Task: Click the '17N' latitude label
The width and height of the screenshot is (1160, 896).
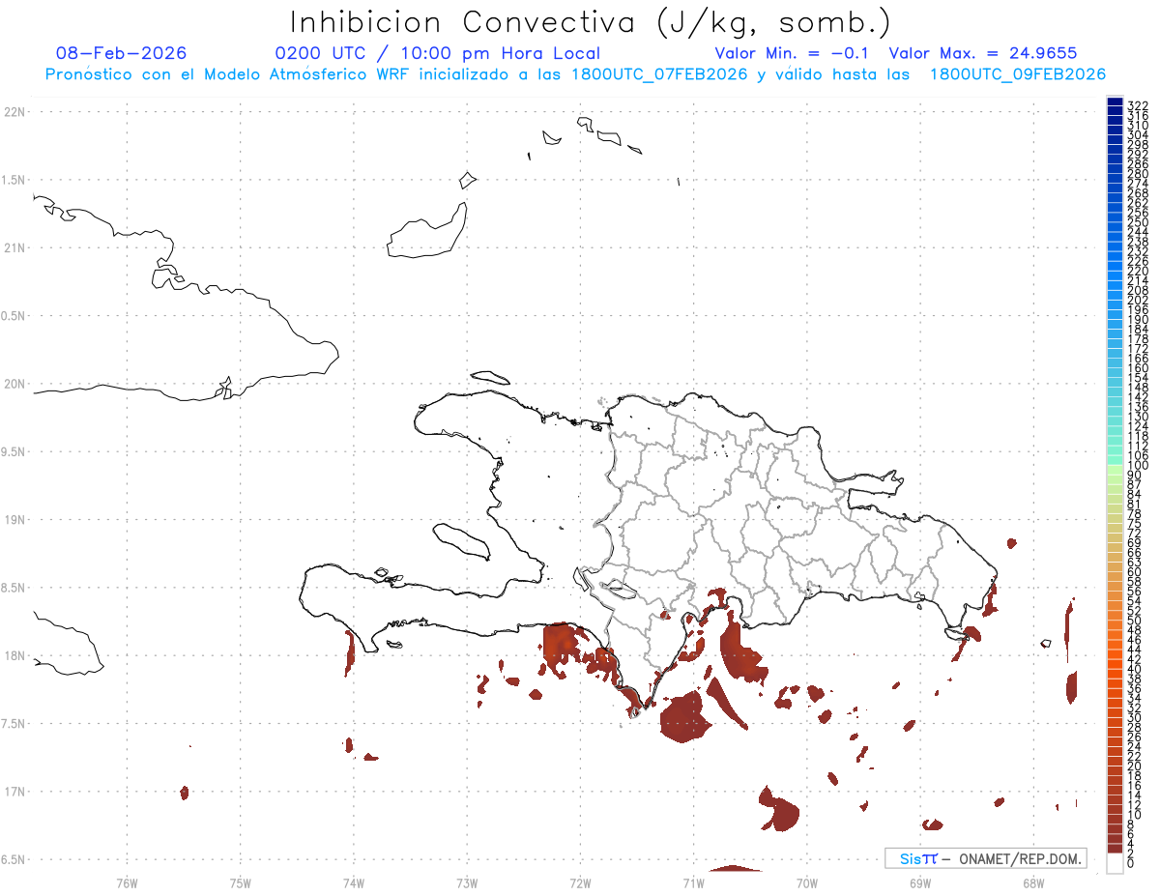Action: coord(14,792)
